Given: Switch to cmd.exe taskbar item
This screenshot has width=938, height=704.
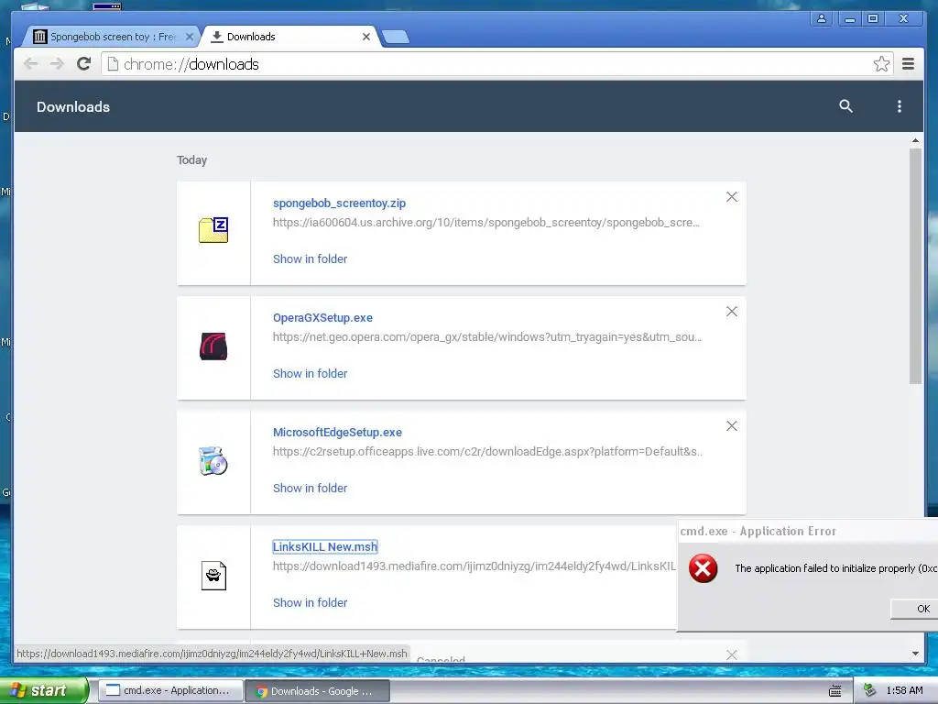Looking at the screenshot, I should [169, 690].
